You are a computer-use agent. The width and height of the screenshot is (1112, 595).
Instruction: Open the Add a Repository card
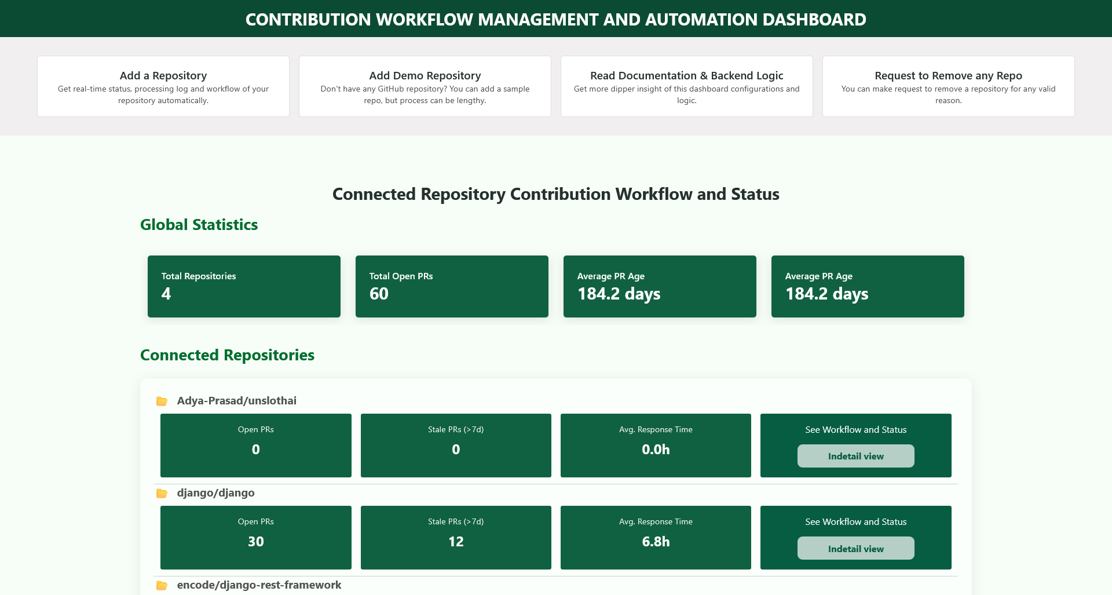[163, 86]
